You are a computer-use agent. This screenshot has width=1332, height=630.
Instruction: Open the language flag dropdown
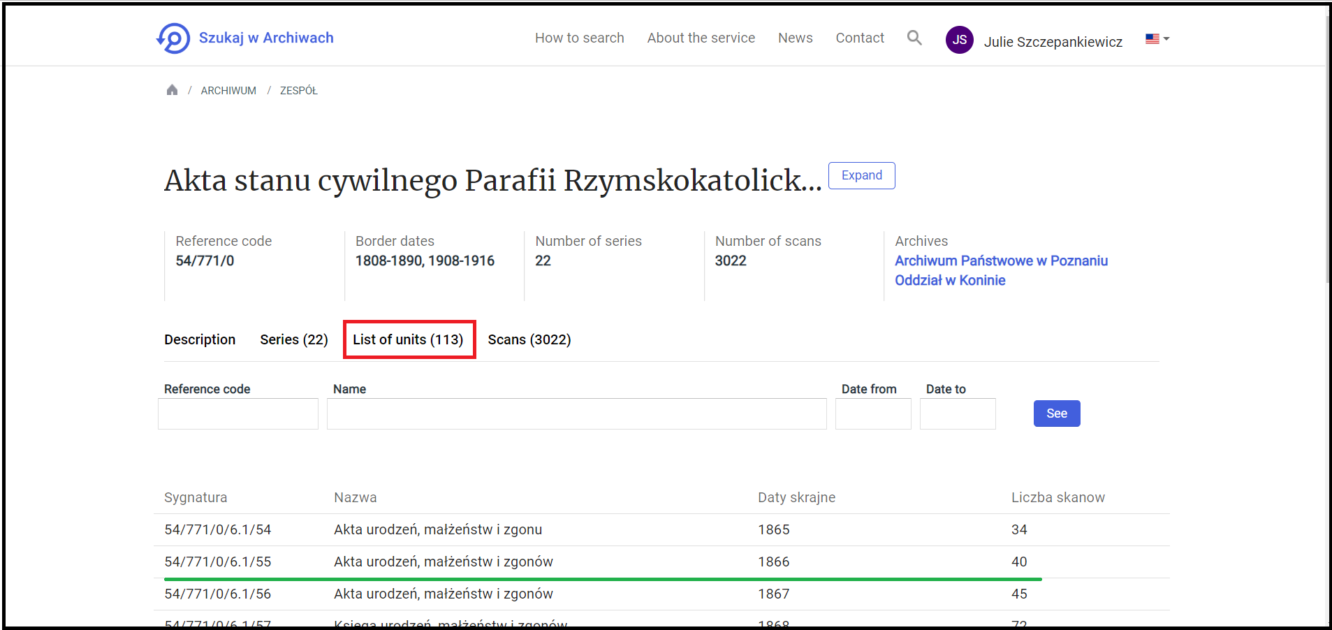pos(1157,39)
